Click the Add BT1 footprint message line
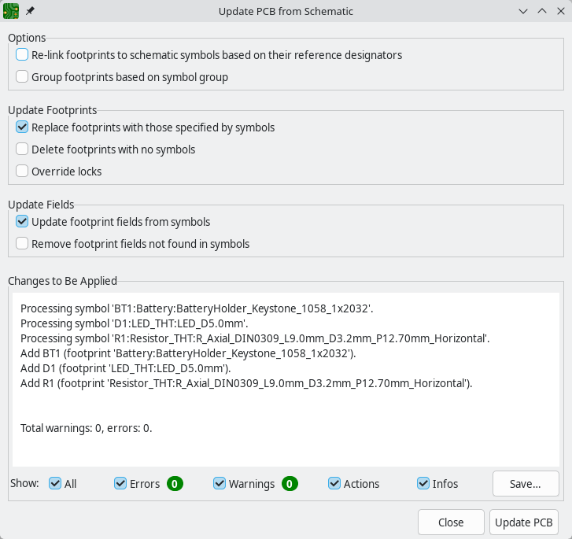 pos(188,353)
